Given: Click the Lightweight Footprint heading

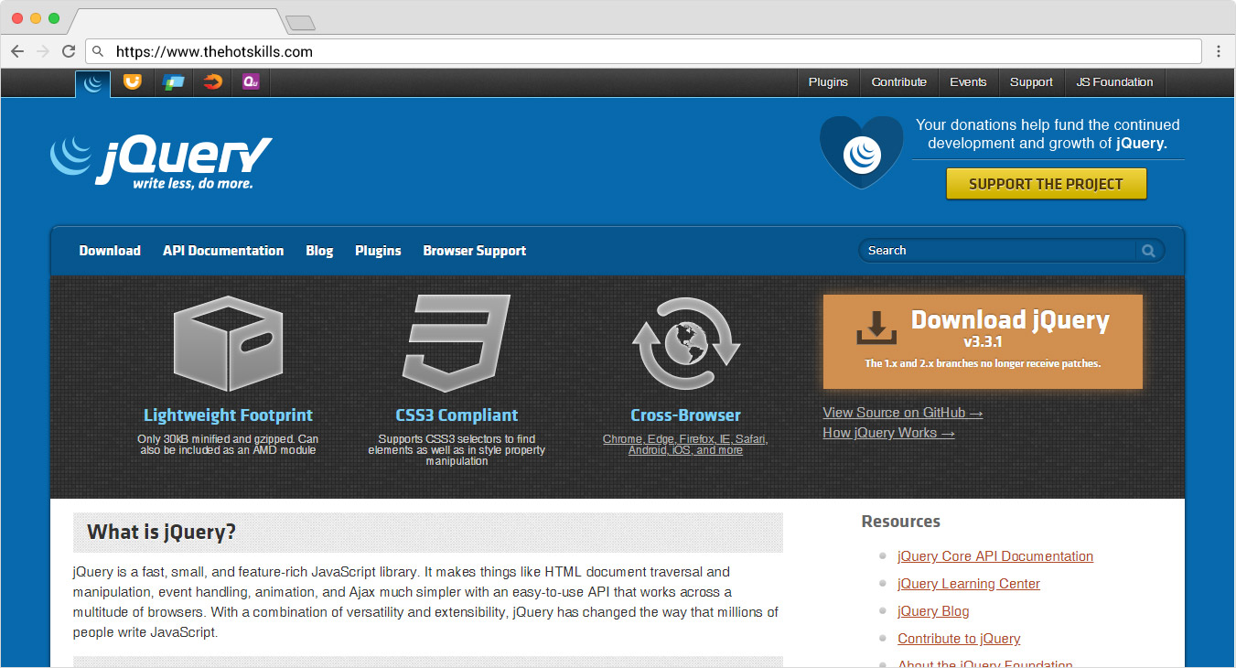Looking at the screenshot, I should tap(228, 415).
